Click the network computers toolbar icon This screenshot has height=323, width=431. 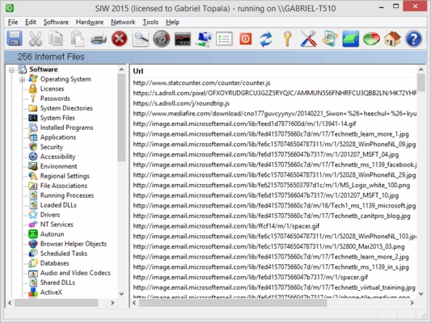click(x=204, y=39)
